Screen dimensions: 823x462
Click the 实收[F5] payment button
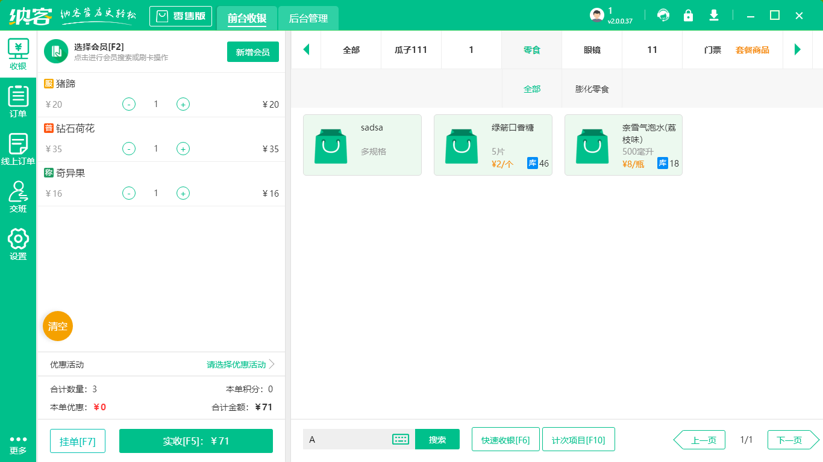coord(196,441)
